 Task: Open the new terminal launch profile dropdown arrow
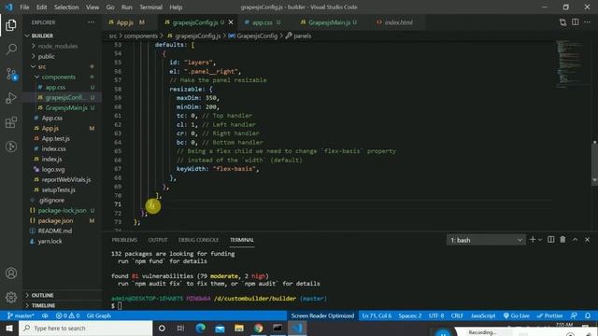[x=540, y=240]
